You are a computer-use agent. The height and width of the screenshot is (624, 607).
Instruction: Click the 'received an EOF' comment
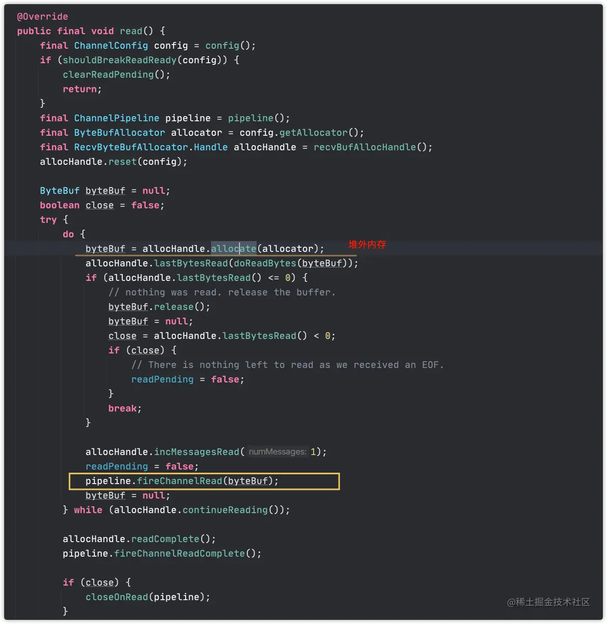click(x=288, y=365)
